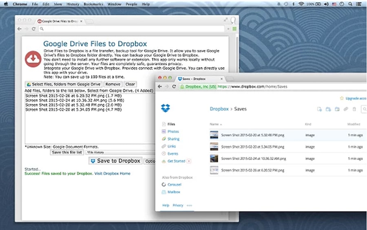
Task: Sort the file list by Name column
Action: [214, 124]
